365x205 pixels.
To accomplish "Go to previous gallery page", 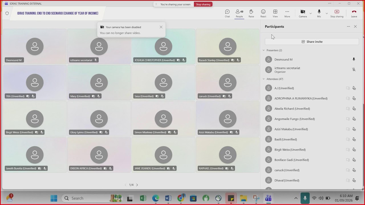I will coord(125,185).
